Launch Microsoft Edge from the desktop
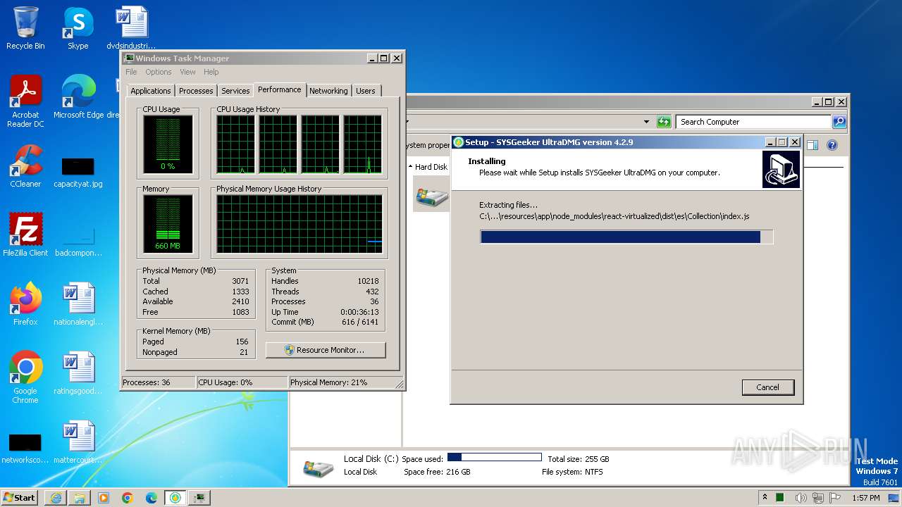 point(78,96)
